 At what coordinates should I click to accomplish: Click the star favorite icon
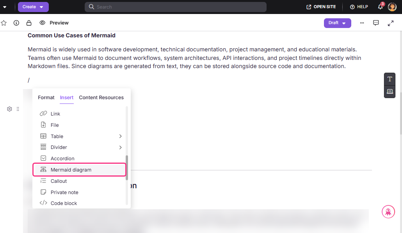4,23
